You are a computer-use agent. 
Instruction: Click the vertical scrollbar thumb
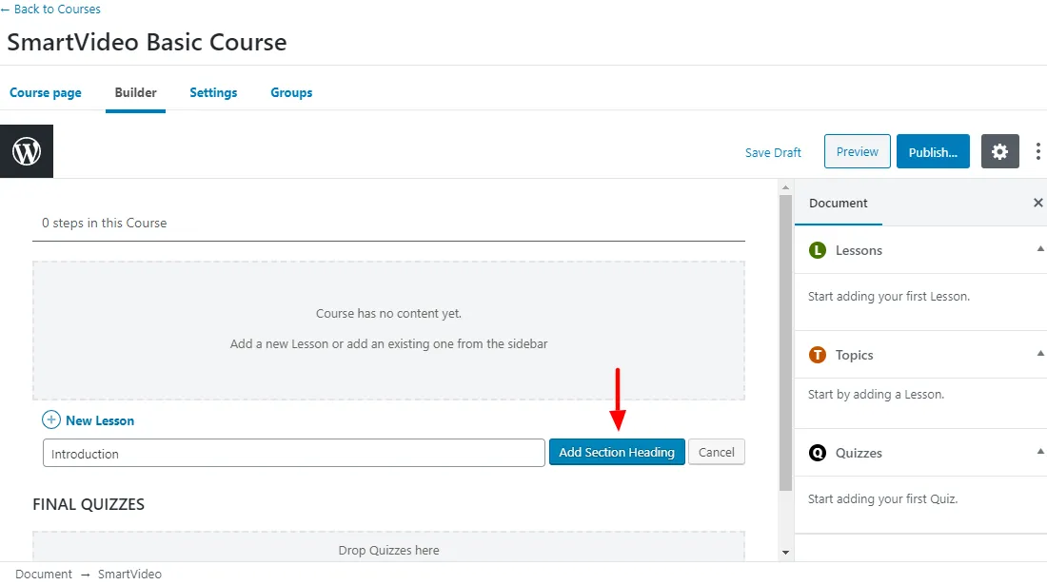coord(786,343)
